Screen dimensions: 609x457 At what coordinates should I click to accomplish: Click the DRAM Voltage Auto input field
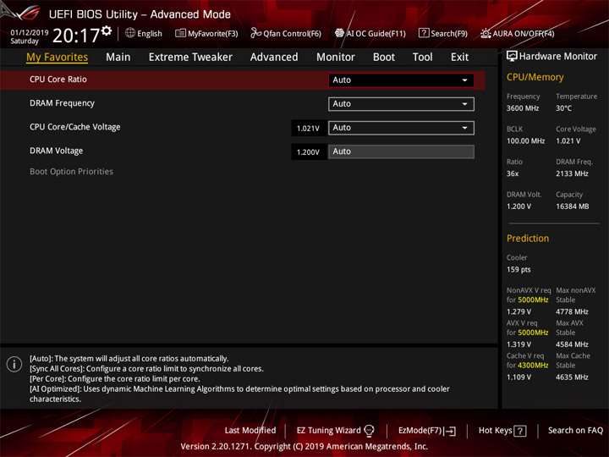pyautogui.click(x=401, y=151)
